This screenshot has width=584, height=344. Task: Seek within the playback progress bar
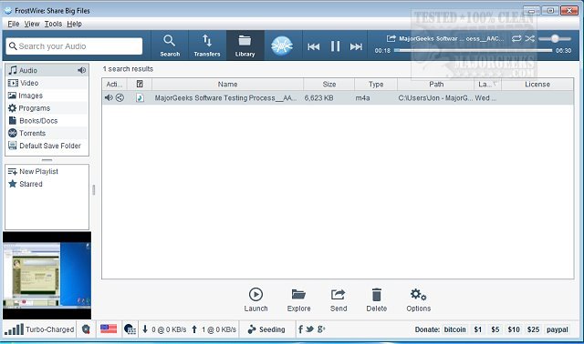(473, 50)
